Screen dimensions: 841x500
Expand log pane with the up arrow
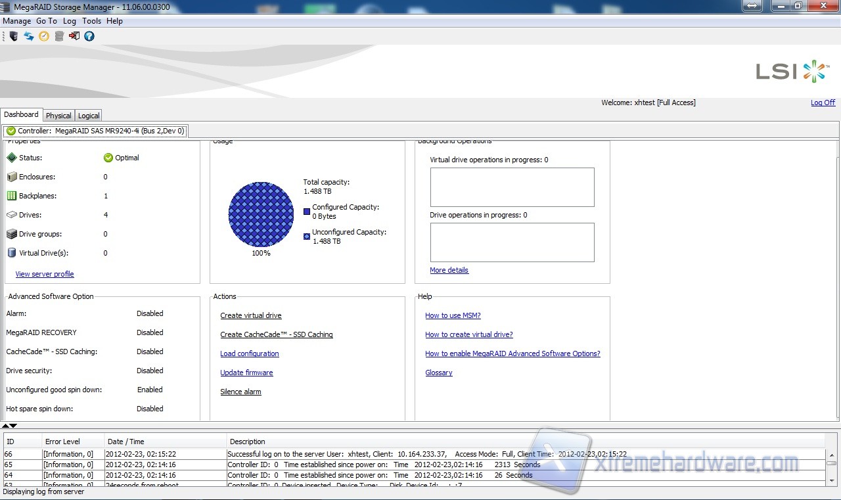click(x=6, y=426)
